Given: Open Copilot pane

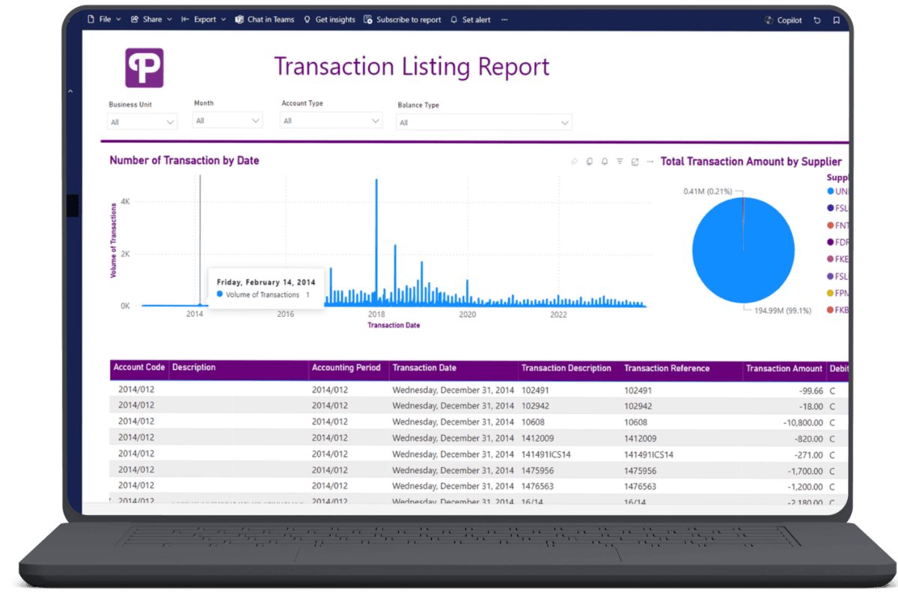Looking at the screenshot, I should [x=784, y=20].
